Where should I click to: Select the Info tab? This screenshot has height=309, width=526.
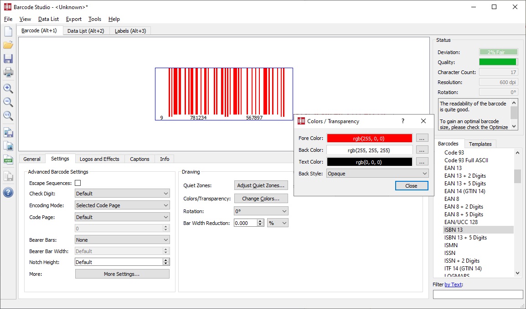point(165,159)
